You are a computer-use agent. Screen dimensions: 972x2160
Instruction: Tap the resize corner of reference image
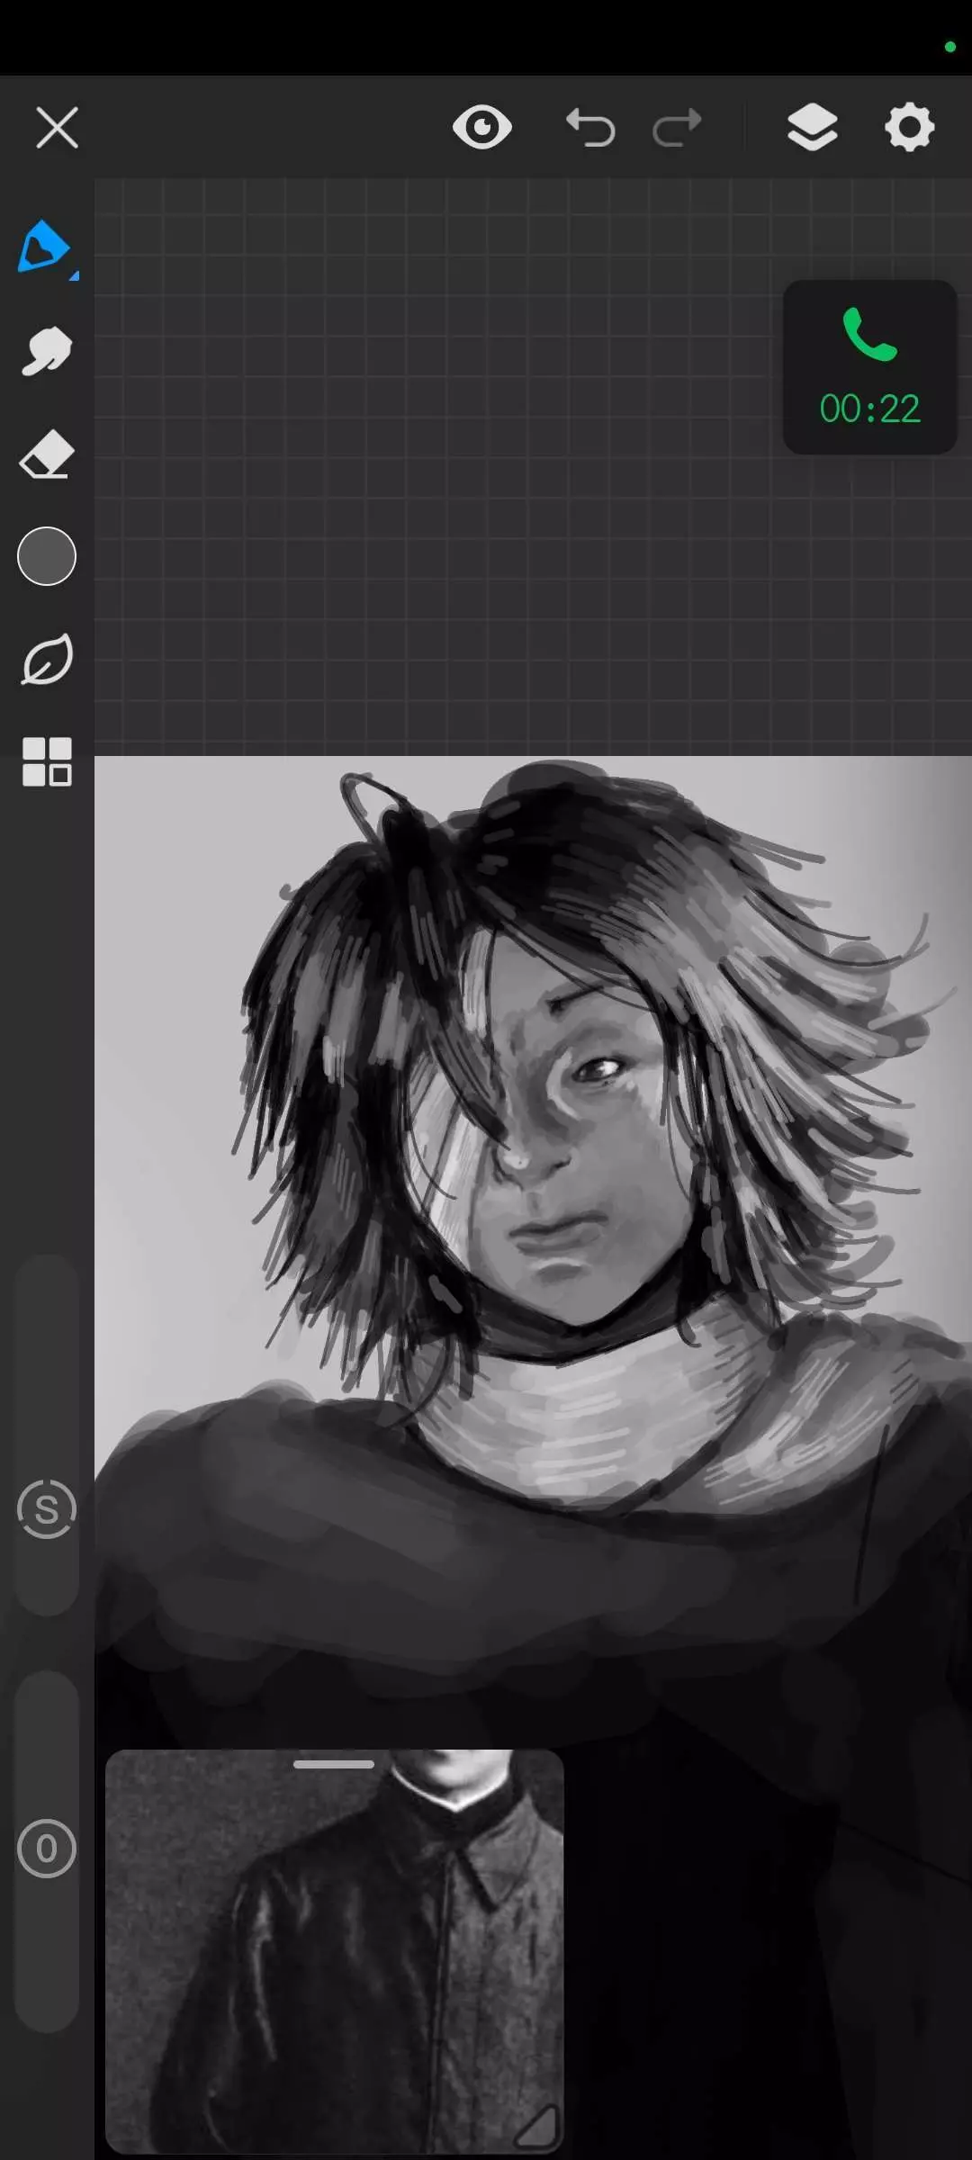538,2126
